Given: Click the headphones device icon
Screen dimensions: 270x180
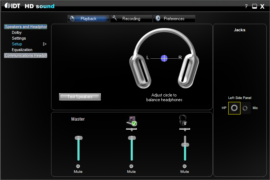Looking at the screenshot, I should [x=183, y=120].
